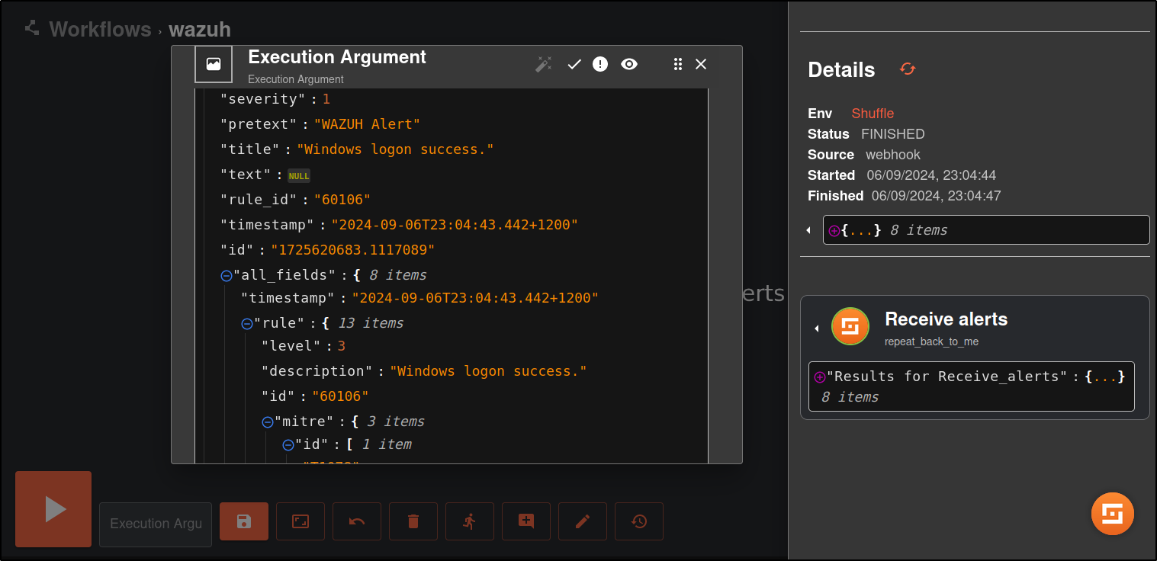The width and height of the screenshot is (1157, 561).
Task: Click the trash delete icon
Action: click(413, 521)
